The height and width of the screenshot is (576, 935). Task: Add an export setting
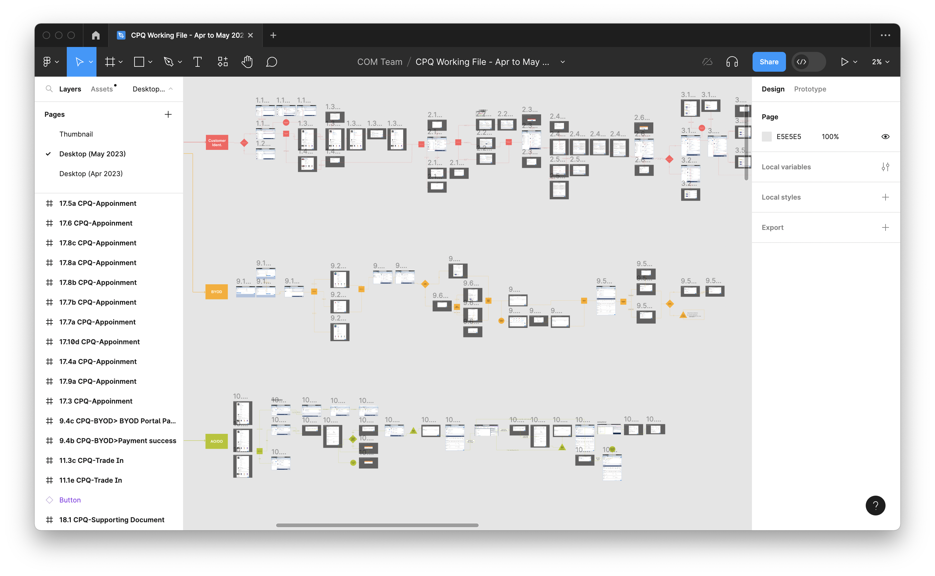pyautogui.click(x=885, y=227)
